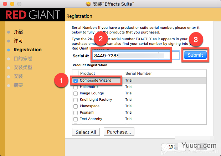
Task: Click Trial value for Holomatrix
Action: 129,87
